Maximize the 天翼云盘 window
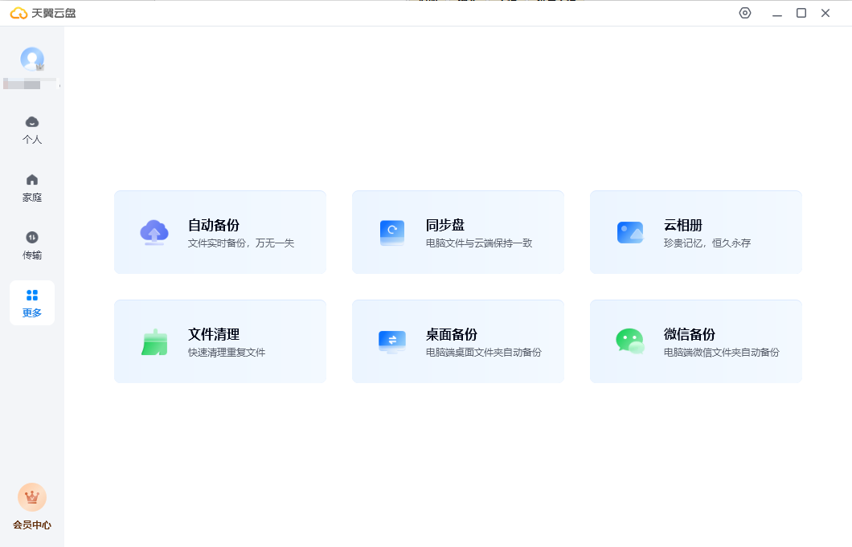This screenshot has width=852, height=547. click(x=801, y=13)
